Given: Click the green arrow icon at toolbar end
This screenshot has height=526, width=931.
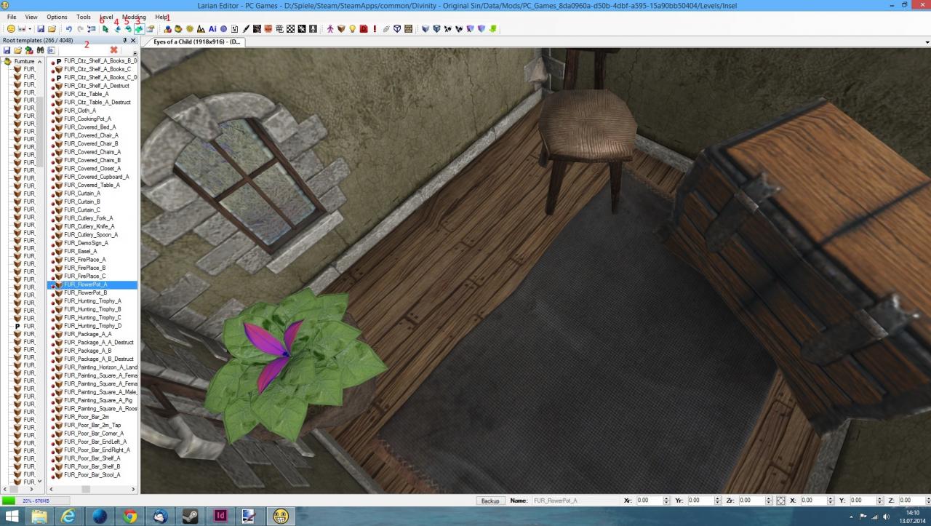Looking at the screenshot, I should pyautogui.click(x=493, y=29).
